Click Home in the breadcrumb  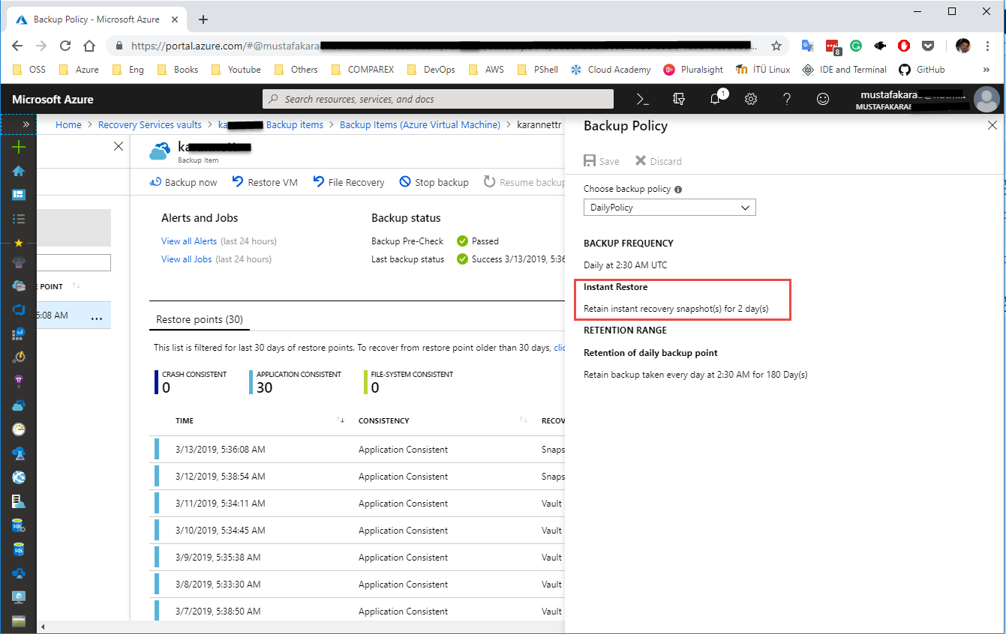pos(68,125)
